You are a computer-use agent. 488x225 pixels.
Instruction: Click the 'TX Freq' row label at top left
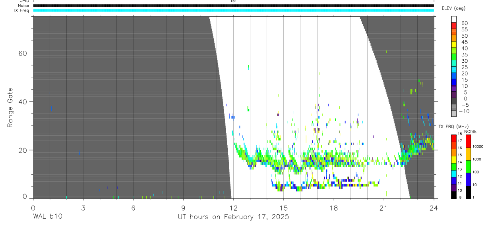[21, 10]
